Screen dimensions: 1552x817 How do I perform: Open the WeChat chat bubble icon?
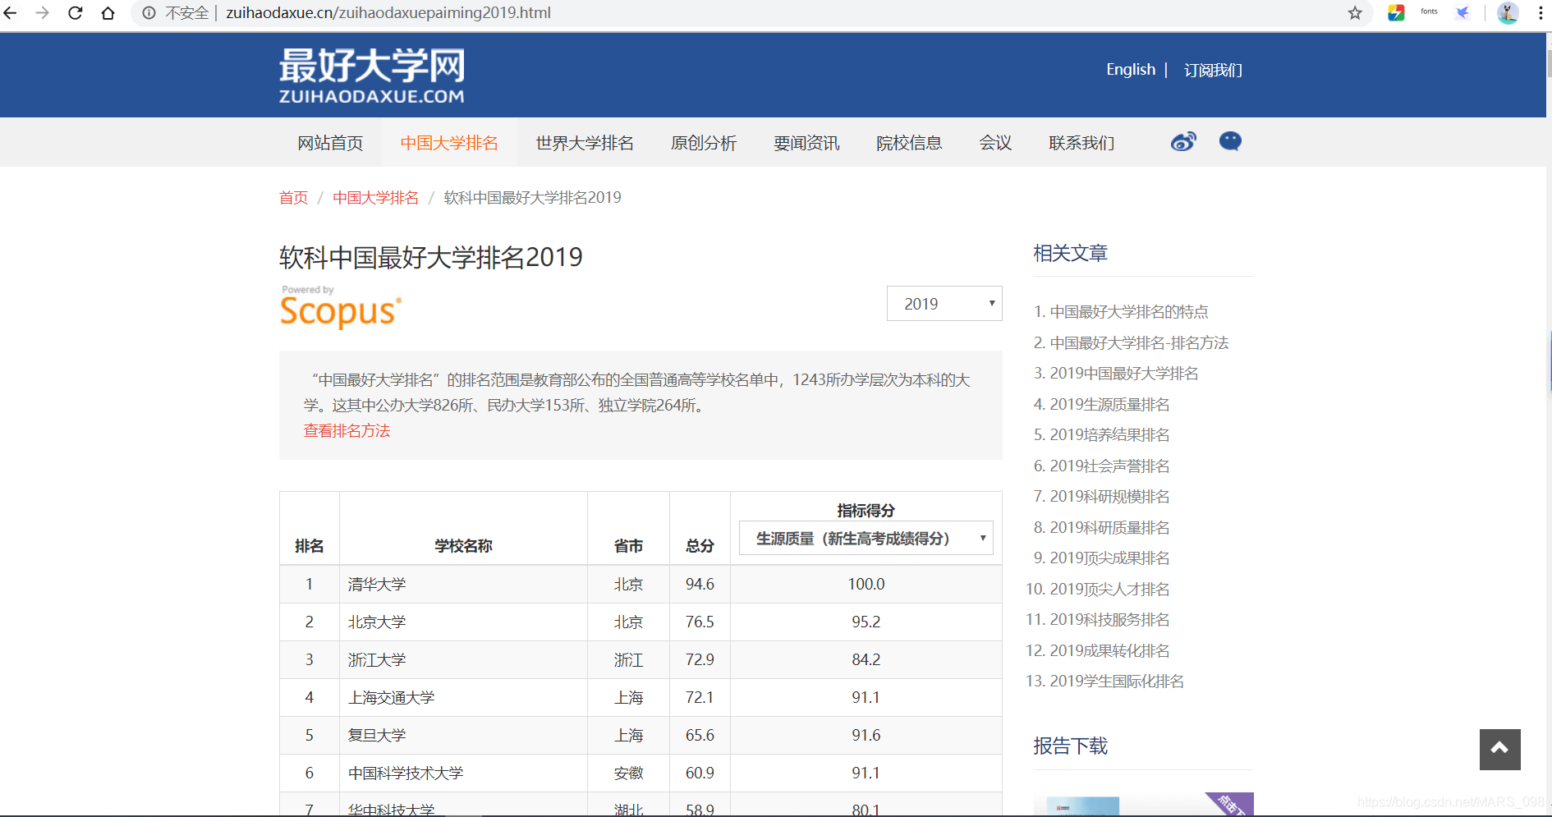(1230, 141)
